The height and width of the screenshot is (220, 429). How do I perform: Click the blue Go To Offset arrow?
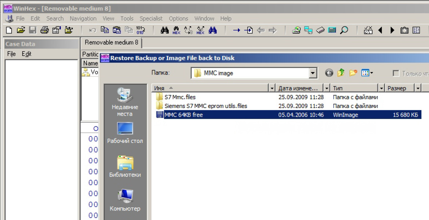pos(237,30)
